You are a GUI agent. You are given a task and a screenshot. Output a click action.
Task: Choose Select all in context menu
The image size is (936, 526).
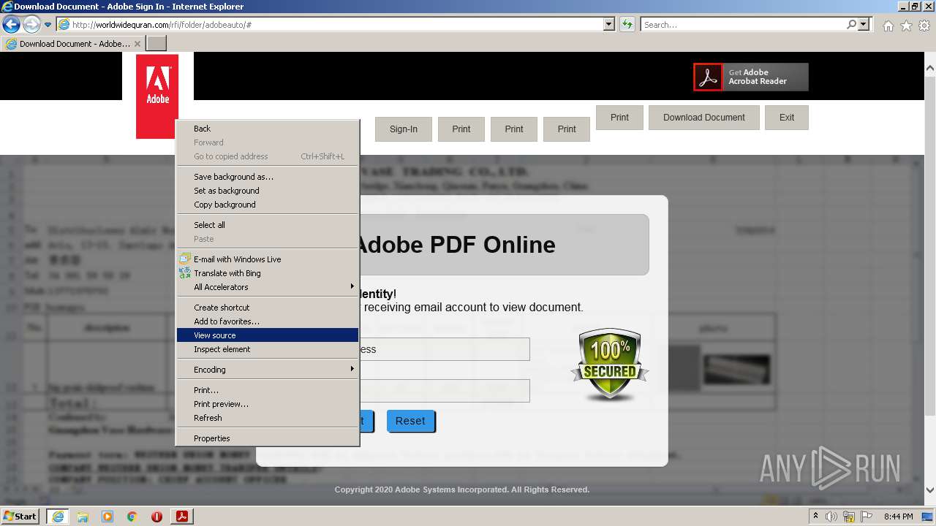tap(267, 225)
